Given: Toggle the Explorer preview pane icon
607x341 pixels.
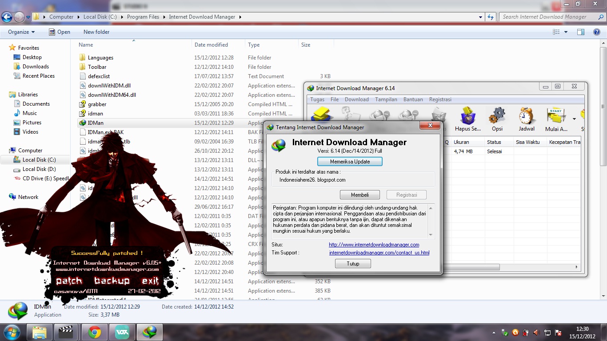Looking at the screenshot, I should (580, 32).
